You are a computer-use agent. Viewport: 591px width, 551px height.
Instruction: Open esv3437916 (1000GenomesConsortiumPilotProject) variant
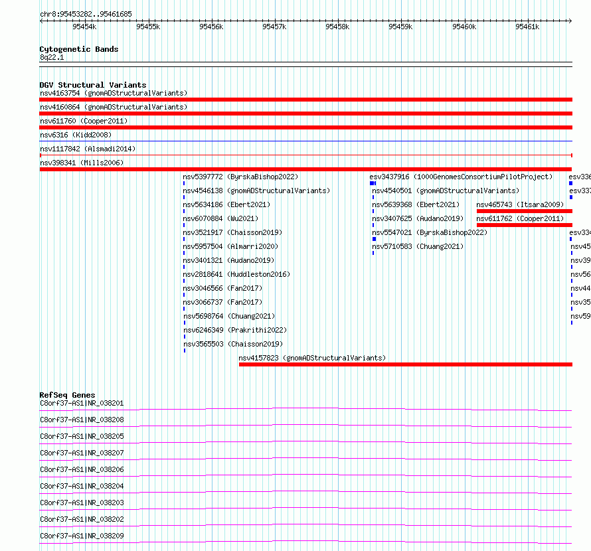(x=461, y=177)
